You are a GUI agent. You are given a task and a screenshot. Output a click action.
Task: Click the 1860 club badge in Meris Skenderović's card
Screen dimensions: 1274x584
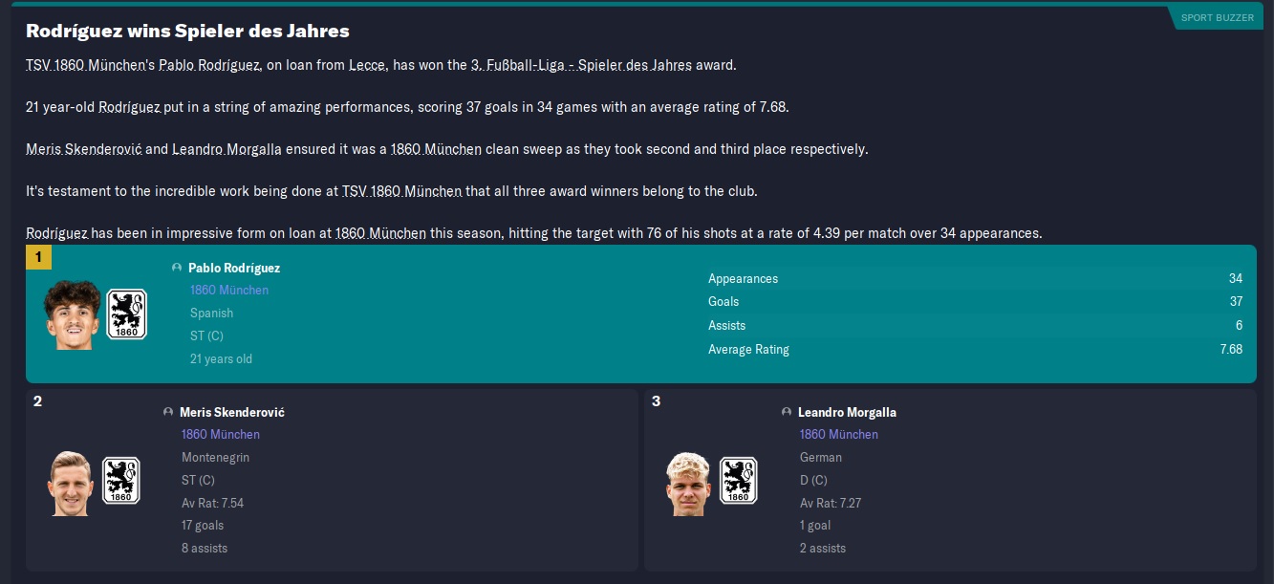coord(120,480)
